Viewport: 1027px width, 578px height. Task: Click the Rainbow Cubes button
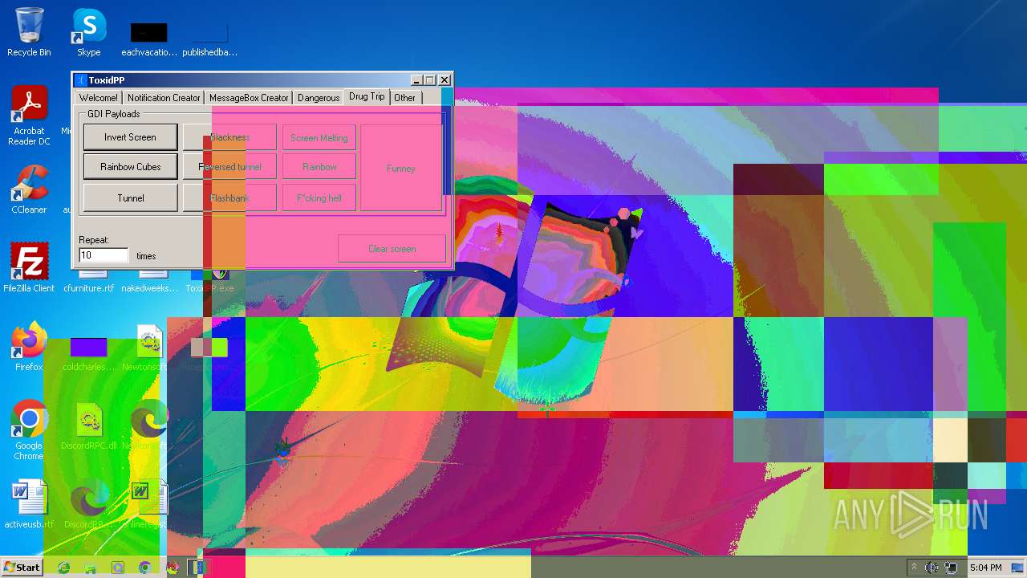pos(130,167)
